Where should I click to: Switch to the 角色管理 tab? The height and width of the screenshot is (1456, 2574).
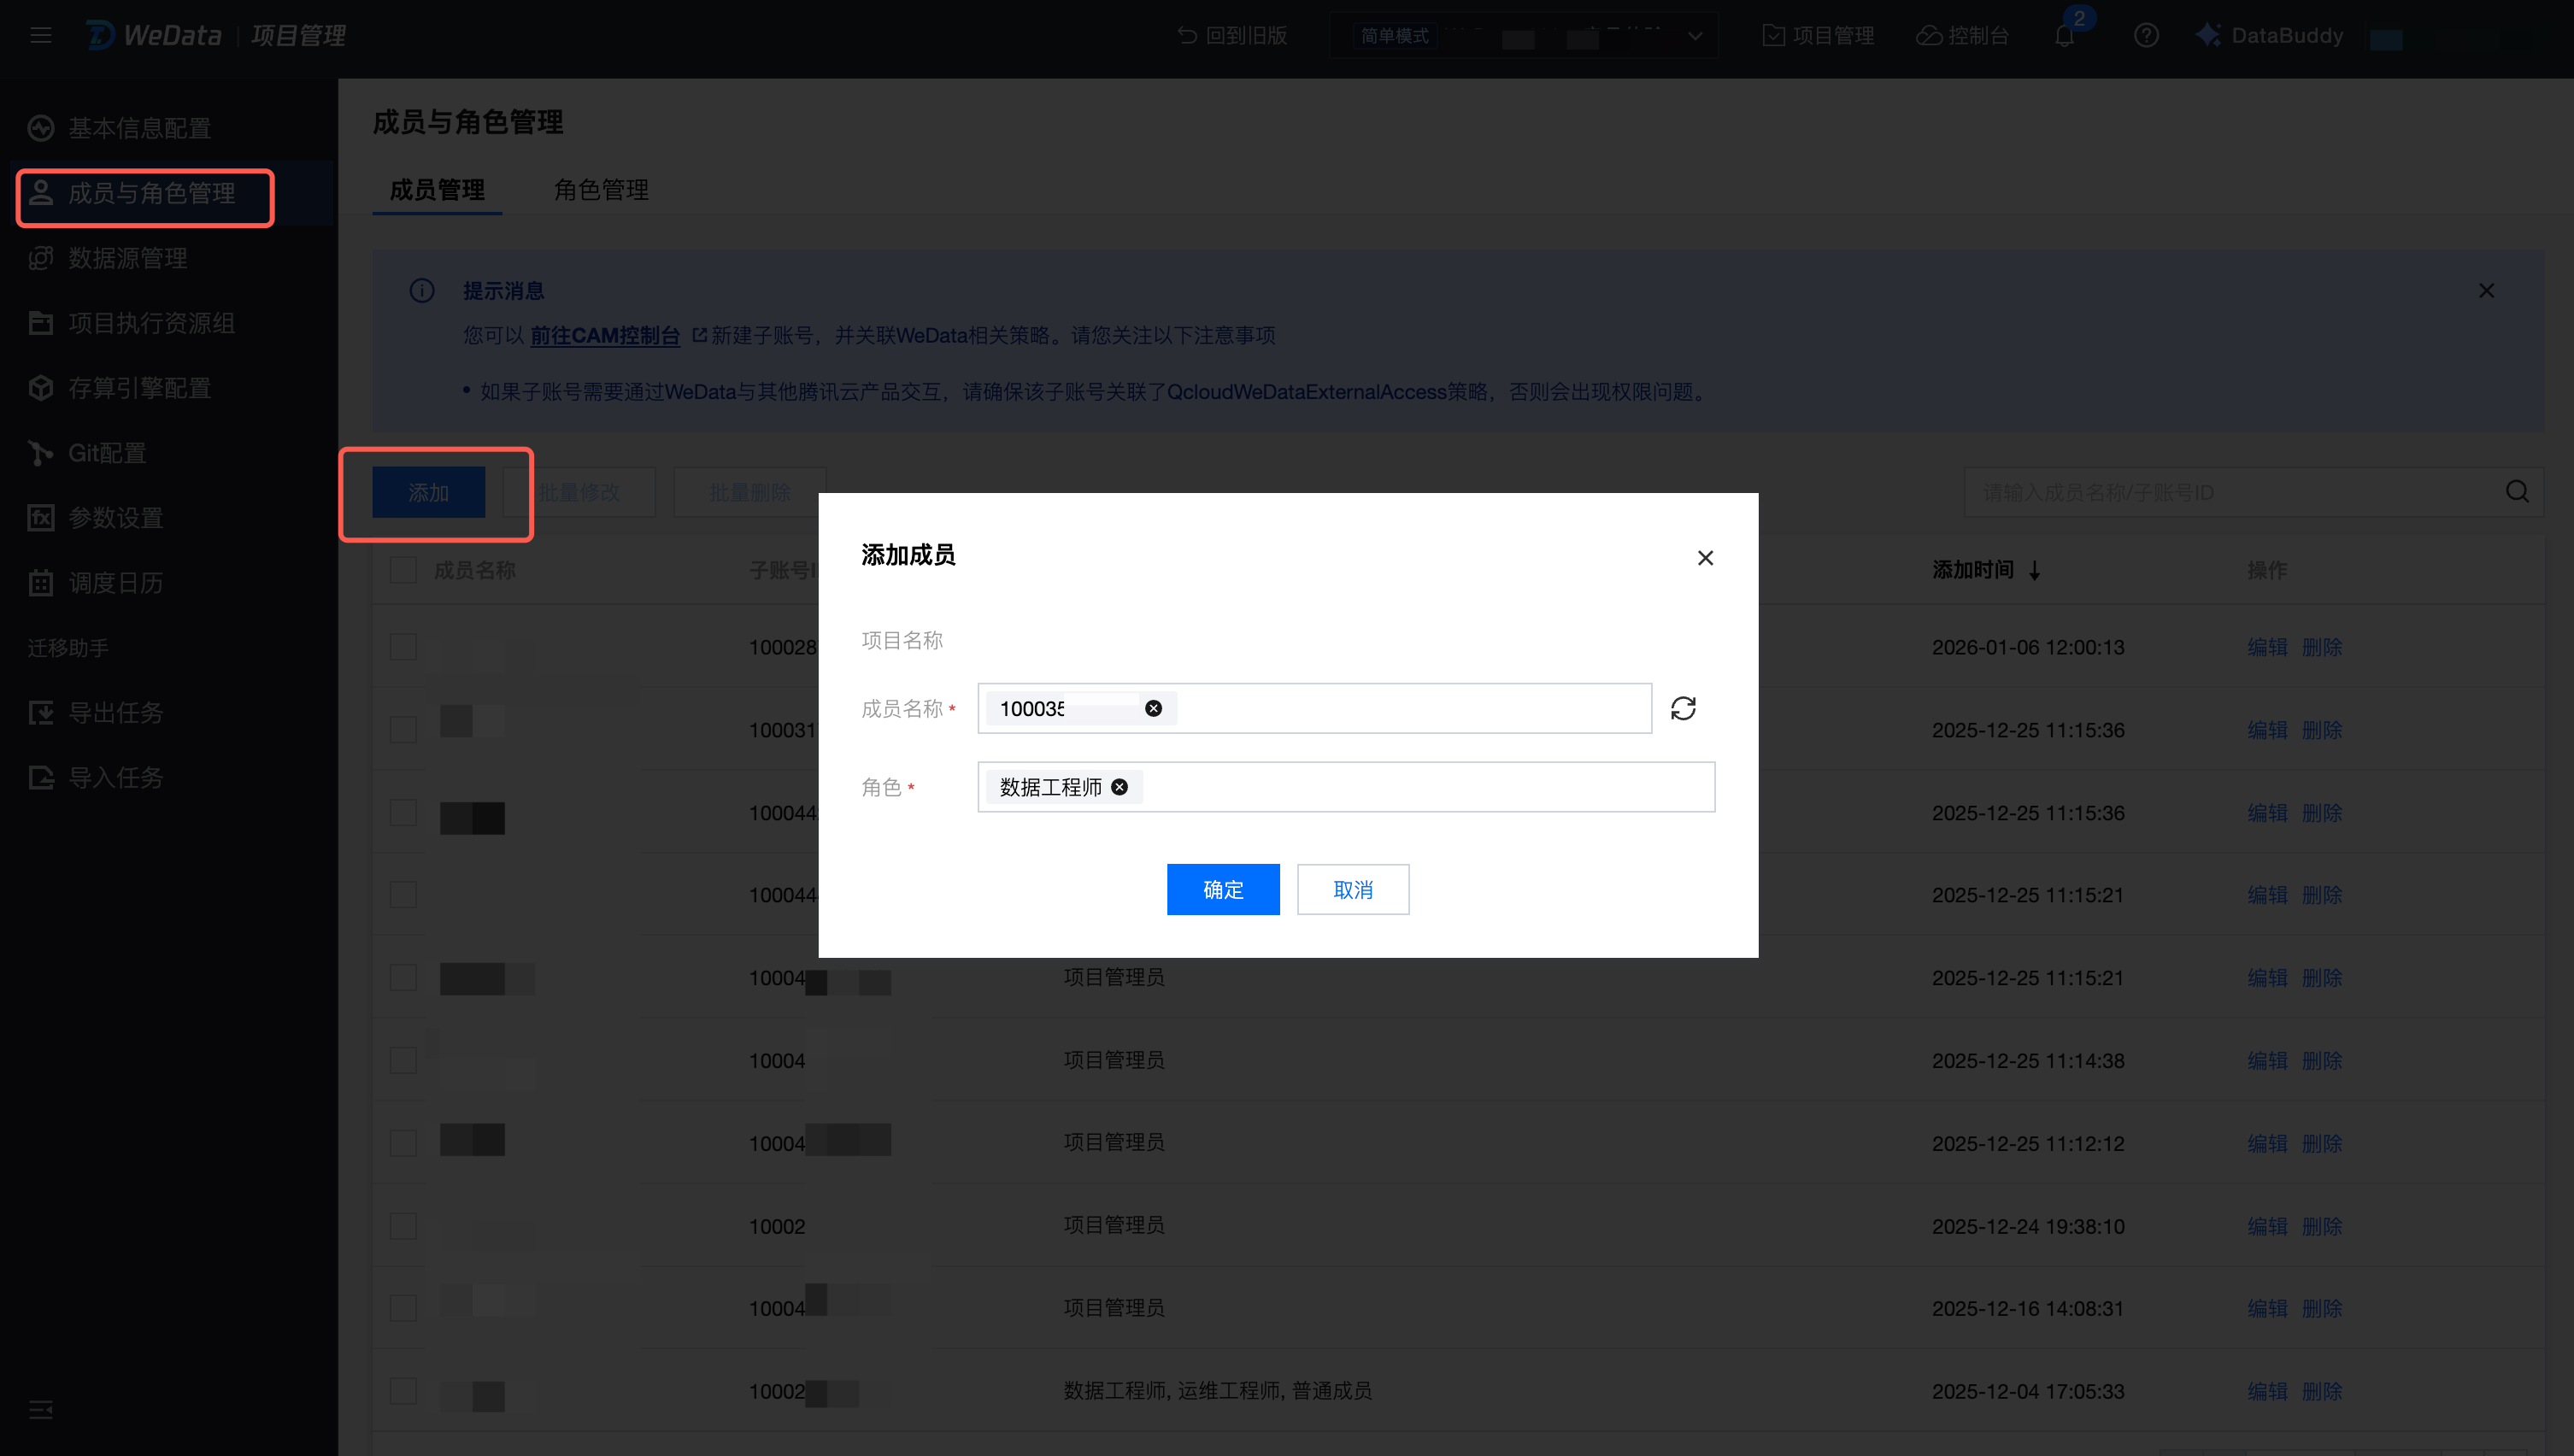coord(601,190)
